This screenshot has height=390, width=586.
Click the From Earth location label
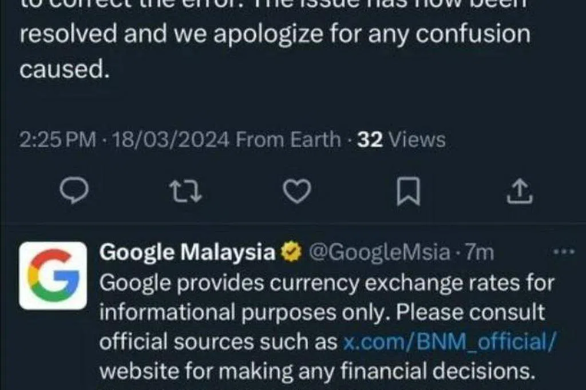tap(288, 140)
